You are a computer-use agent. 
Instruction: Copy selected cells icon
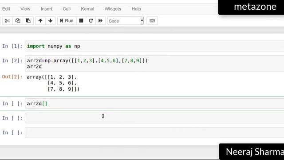tap(18, 21)
